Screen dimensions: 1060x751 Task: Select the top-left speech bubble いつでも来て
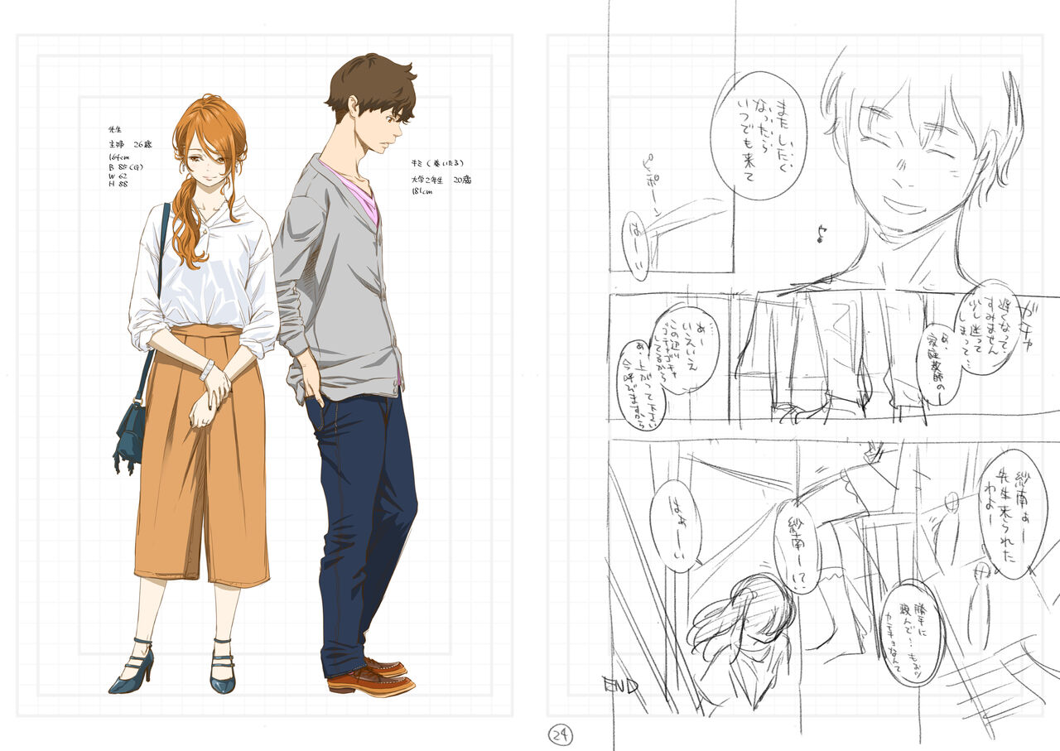coord(757,134)
